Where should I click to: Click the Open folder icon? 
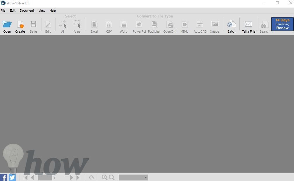click(x=7, y=24)
